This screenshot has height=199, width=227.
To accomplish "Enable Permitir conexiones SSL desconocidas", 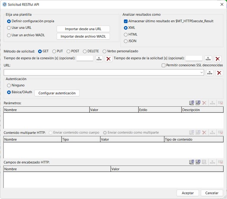I will point(164,65).
